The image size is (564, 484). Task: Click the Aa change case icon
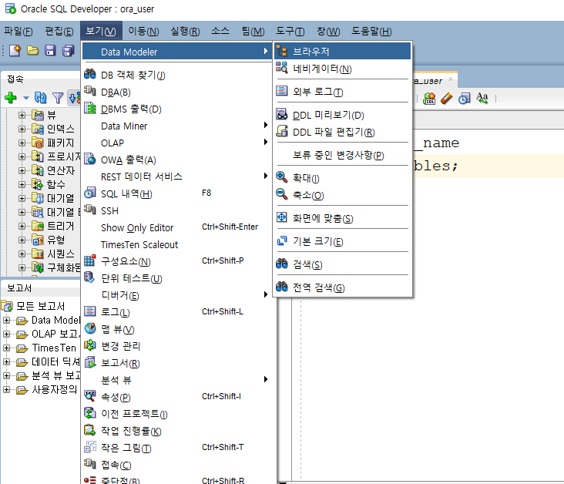(482, 98)
